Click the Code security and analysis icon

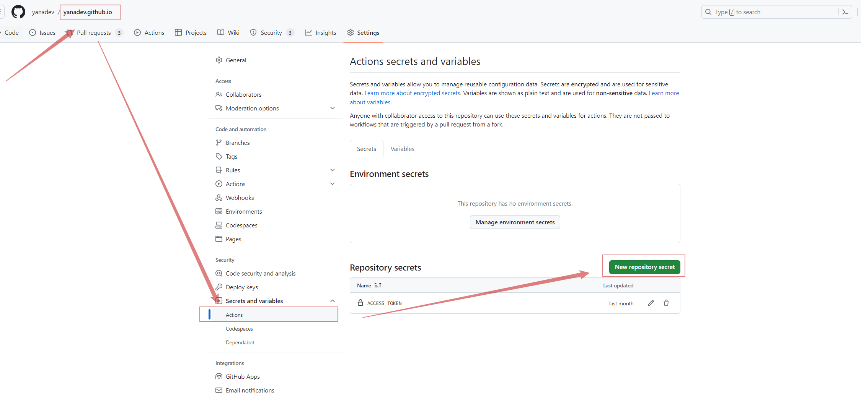219,273
